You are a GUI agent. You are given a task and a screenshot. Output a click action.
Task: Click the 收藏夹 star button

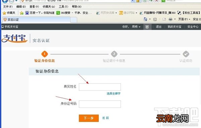[9, 13]
